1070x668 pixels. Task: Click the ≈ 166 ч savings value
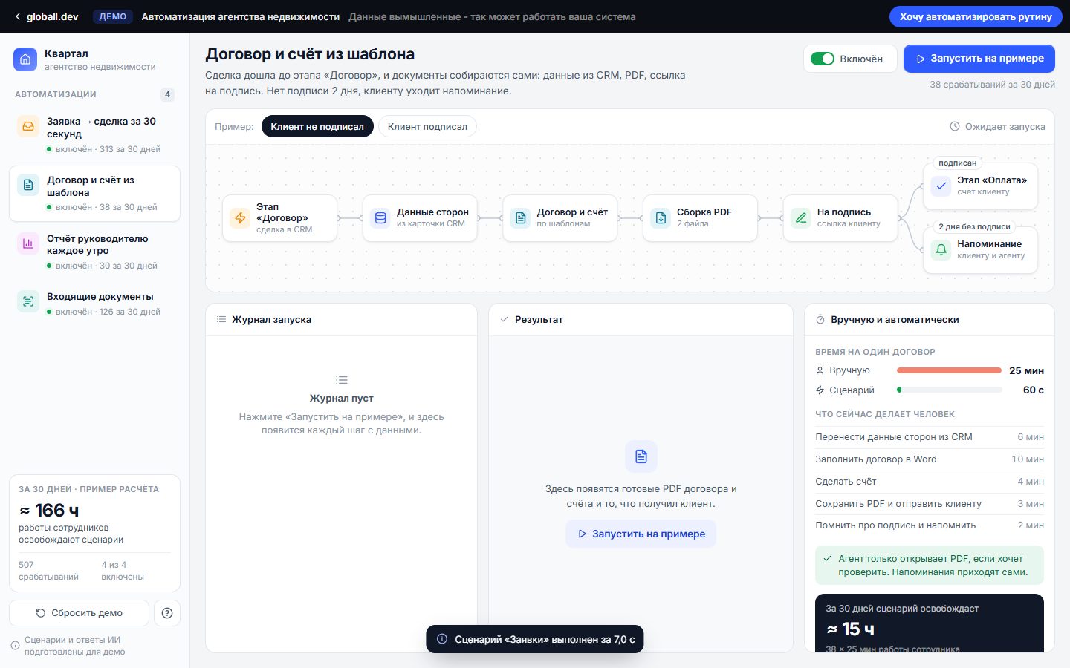tap(49, 511)
